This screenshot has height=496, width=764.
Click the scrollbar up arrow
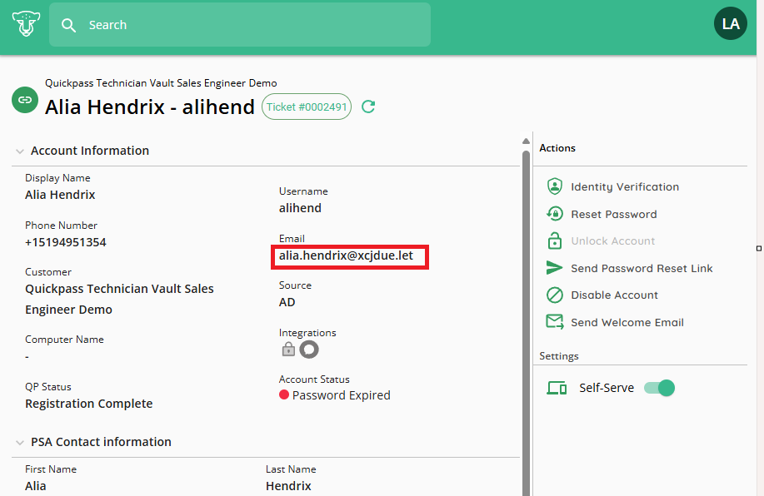[526, 141]
